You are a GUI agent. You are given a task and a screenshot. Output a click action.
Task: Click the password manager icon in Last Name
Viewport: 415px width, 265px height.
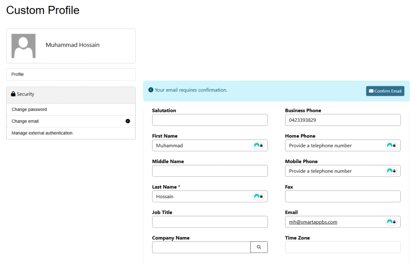[258, 197]
